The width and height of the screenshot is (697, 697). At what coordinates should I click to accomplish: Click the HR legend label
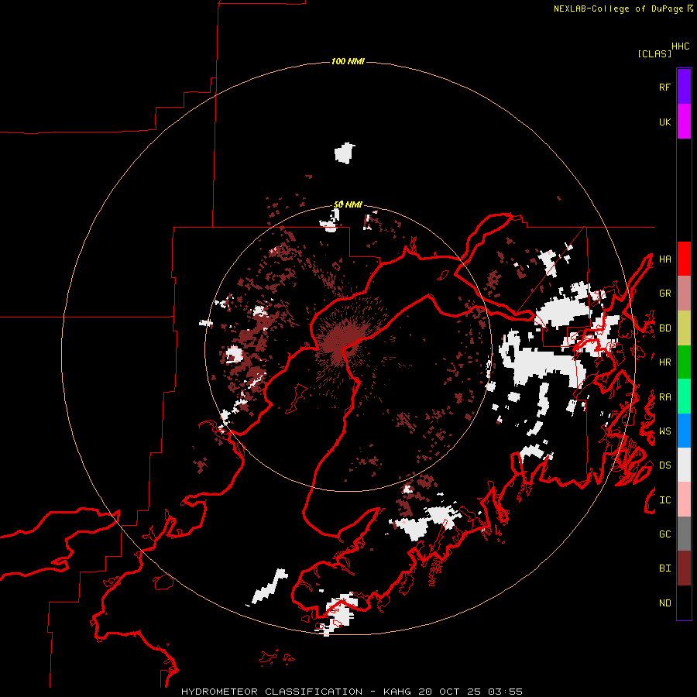coord(665,362)
